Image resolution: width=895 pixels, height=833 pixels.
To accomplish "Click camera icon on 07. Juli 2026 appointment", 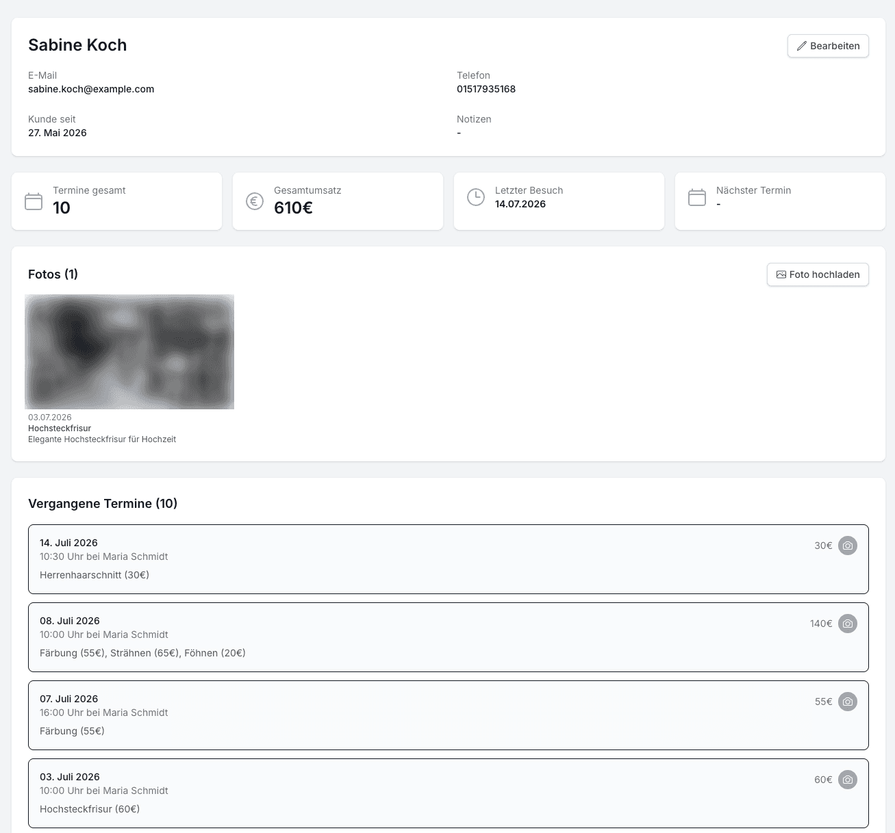I will tap(848, 702).
